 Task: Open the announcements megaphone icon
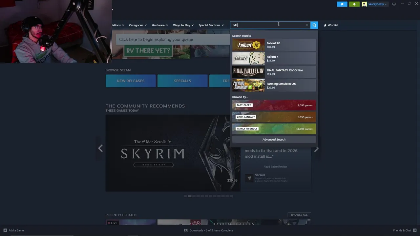click(342, 4)
